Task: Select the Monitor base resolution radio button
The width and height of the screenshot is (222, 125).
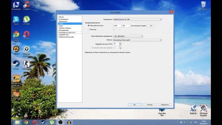Action: click(x=89, y=30)
